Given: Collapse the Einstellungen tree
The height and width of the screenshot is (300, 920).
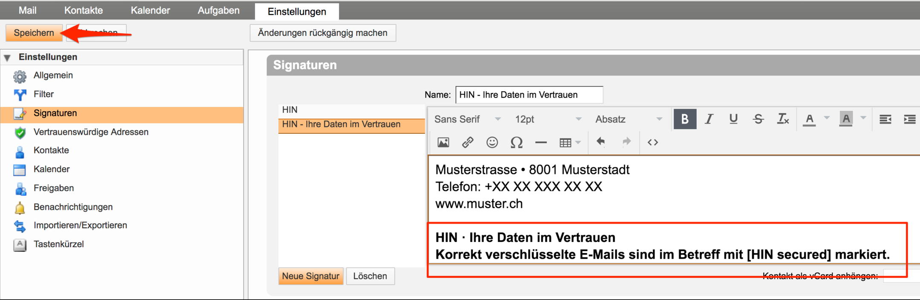Looking at the screenshot, I should (x=7, y=58).
